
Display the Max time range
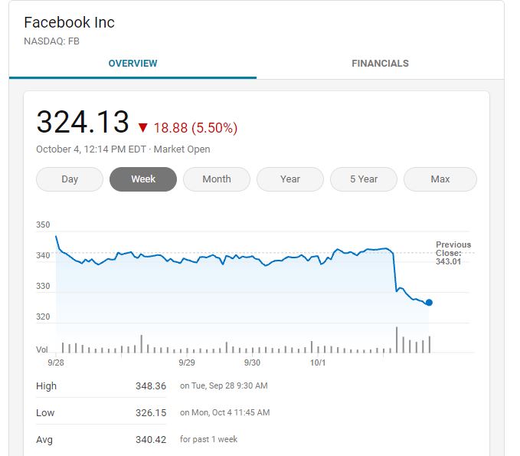(x=440, y=179)
